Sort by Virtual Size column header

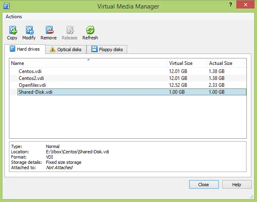(186, 63)
